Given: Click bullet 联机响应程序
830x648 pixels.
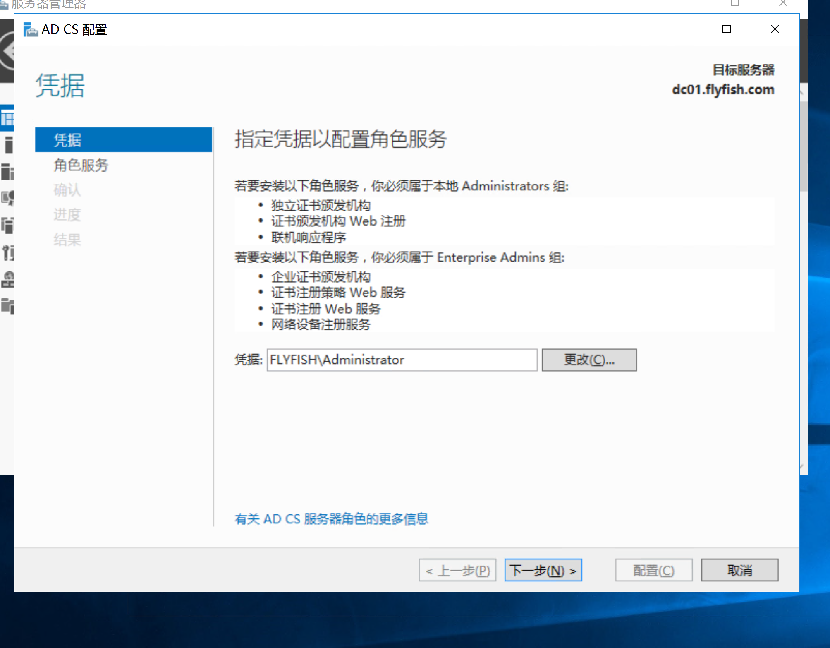Looking at the screenshot, I should click(x=309, y=238).
